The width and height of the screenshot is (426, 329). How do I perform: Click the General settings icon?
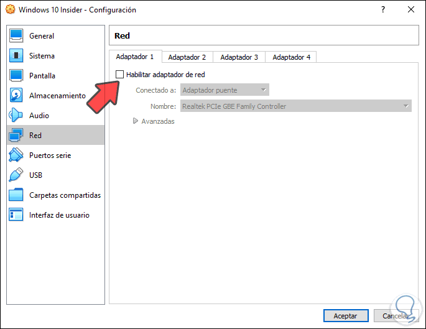[x=17, y=36]
